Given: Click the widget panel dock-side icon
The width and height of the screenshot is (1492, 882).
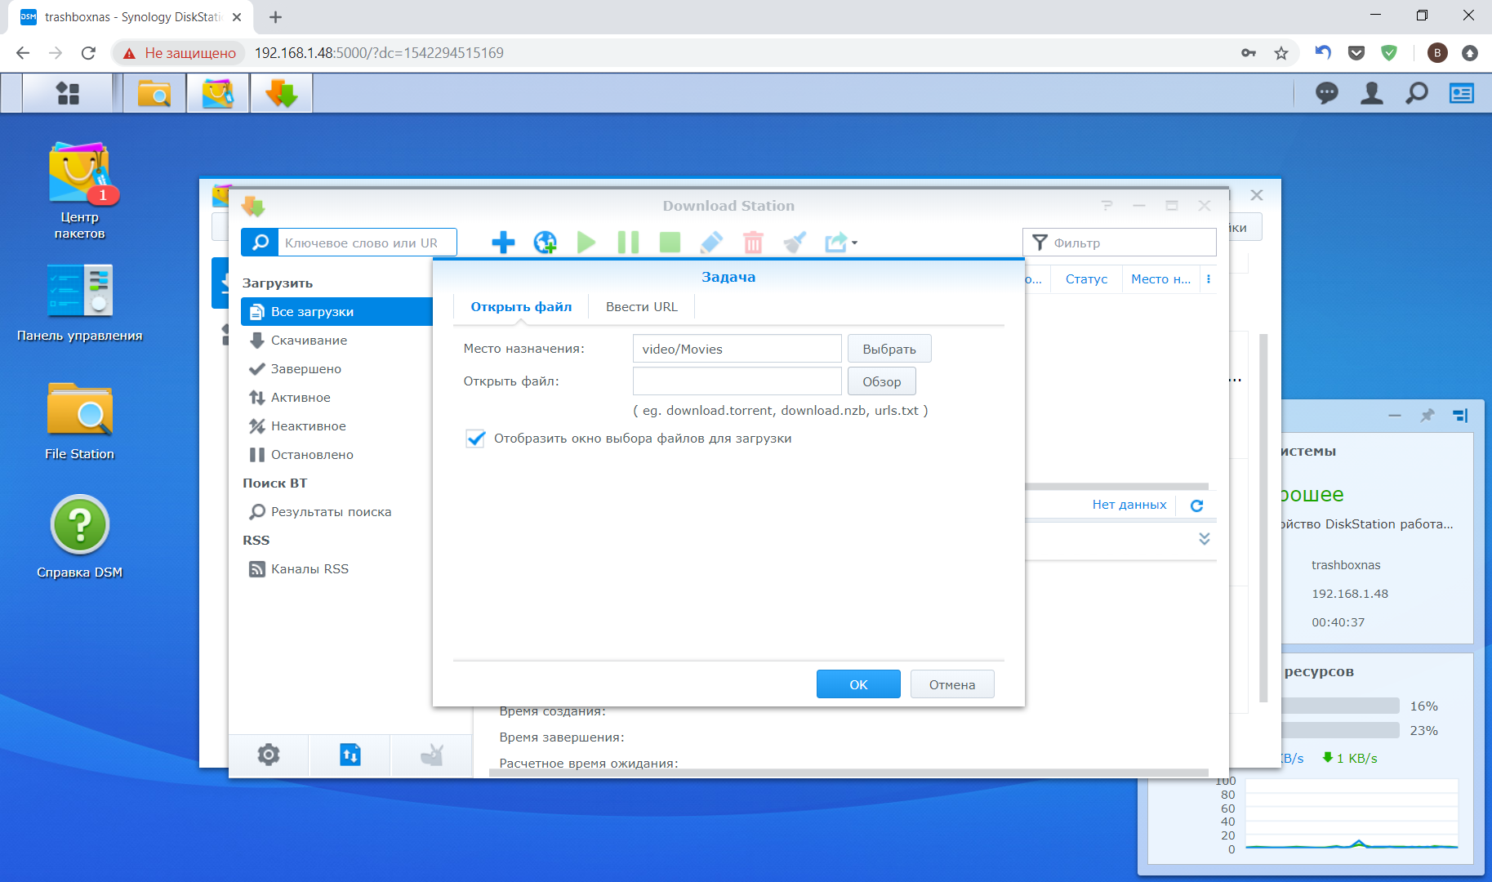Looking at the screenshot, I should [x=1460, y=416].
